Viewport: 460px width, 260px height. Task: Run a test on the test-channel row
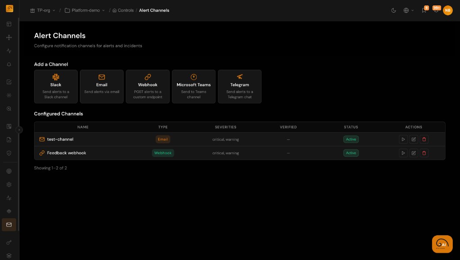(403, 139)
